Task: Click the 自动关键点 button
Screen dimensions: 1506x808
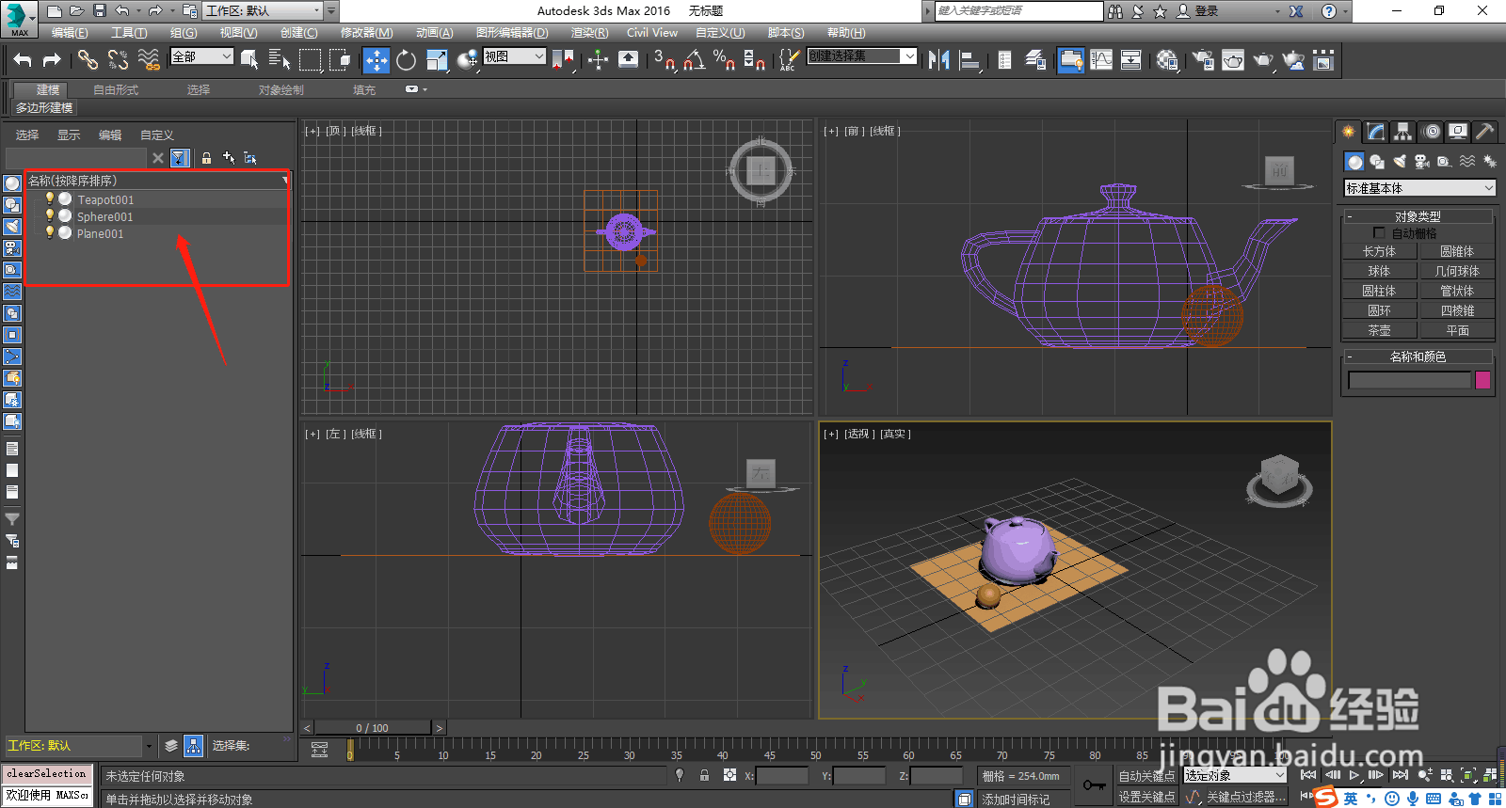Action: point(1146,776)
